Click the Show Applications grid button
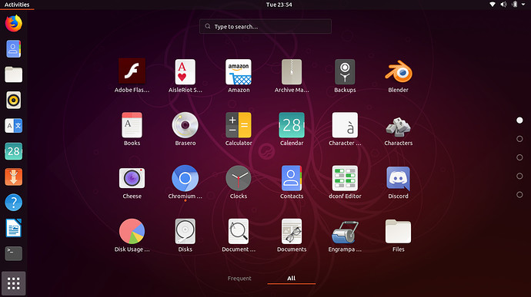Screen dimensions: 531x297 pos(14,283)
